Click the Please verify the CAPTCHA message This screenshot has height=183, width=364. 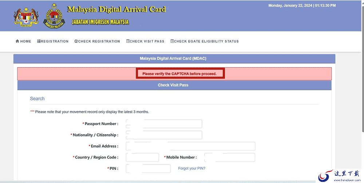(x=179, y=74)
